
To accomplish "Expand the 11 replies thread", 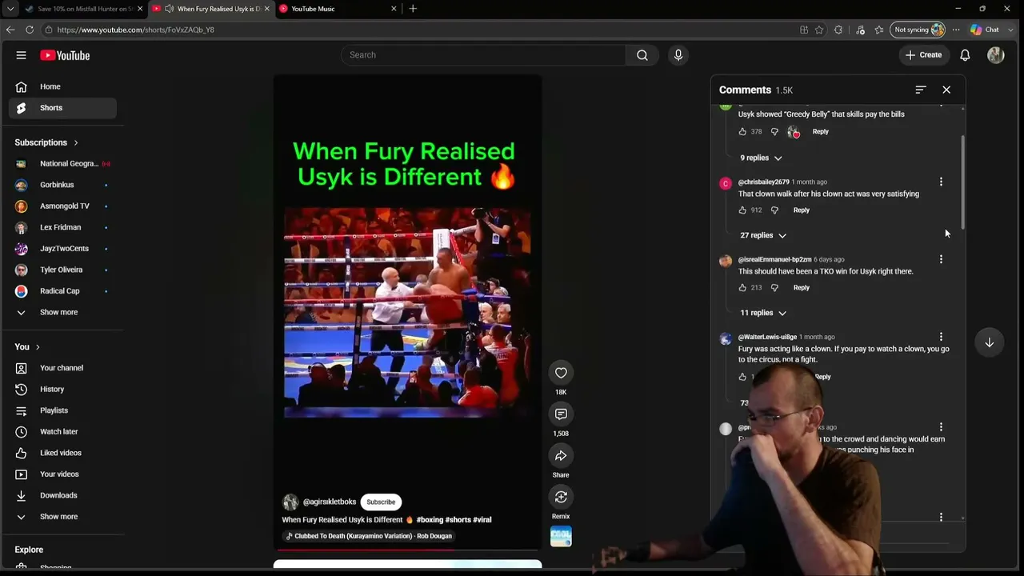I will [x=763, y=313].
